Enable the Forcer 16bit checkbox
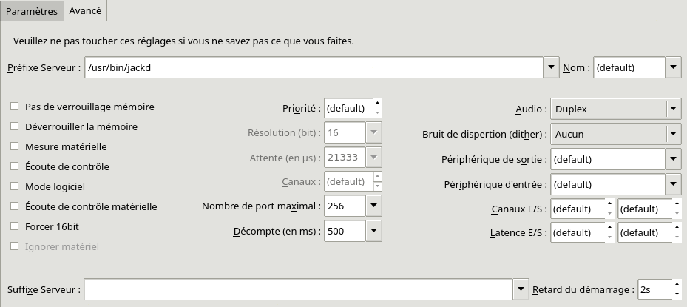 click(15, 226)
